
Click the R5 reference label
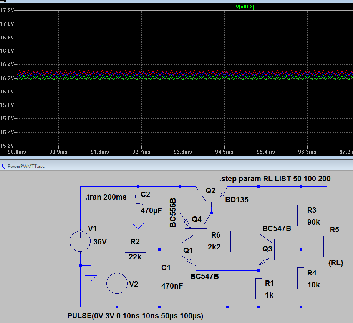334,230
